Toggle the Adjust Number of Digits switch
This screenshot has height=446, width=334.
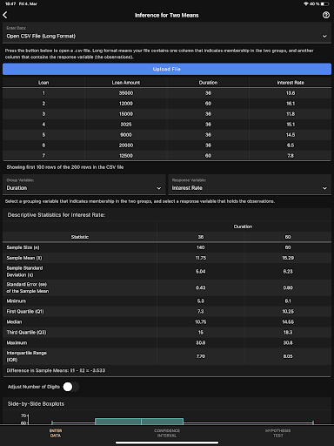70,387
